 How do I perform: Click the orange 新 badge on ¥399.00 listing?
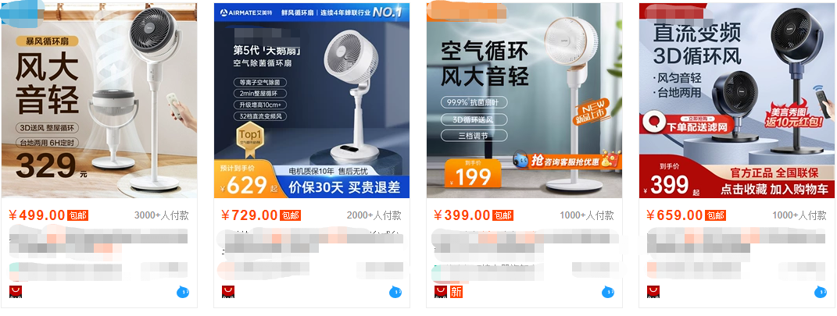pyautogui.click(x=456, y=292)
